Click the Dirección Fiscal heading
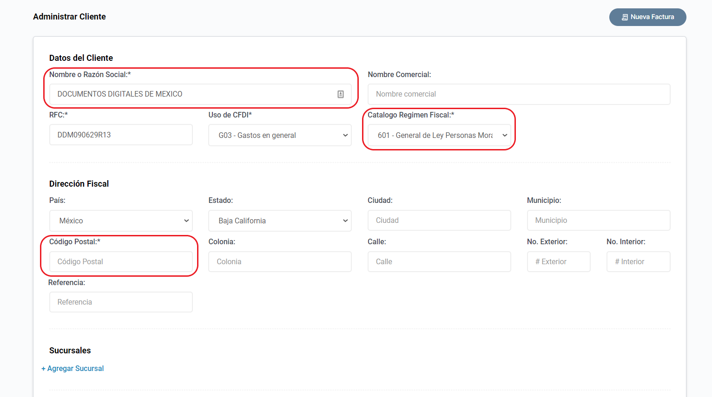The height and width of the screenshot is (397, 712). [x=79, y=184]
